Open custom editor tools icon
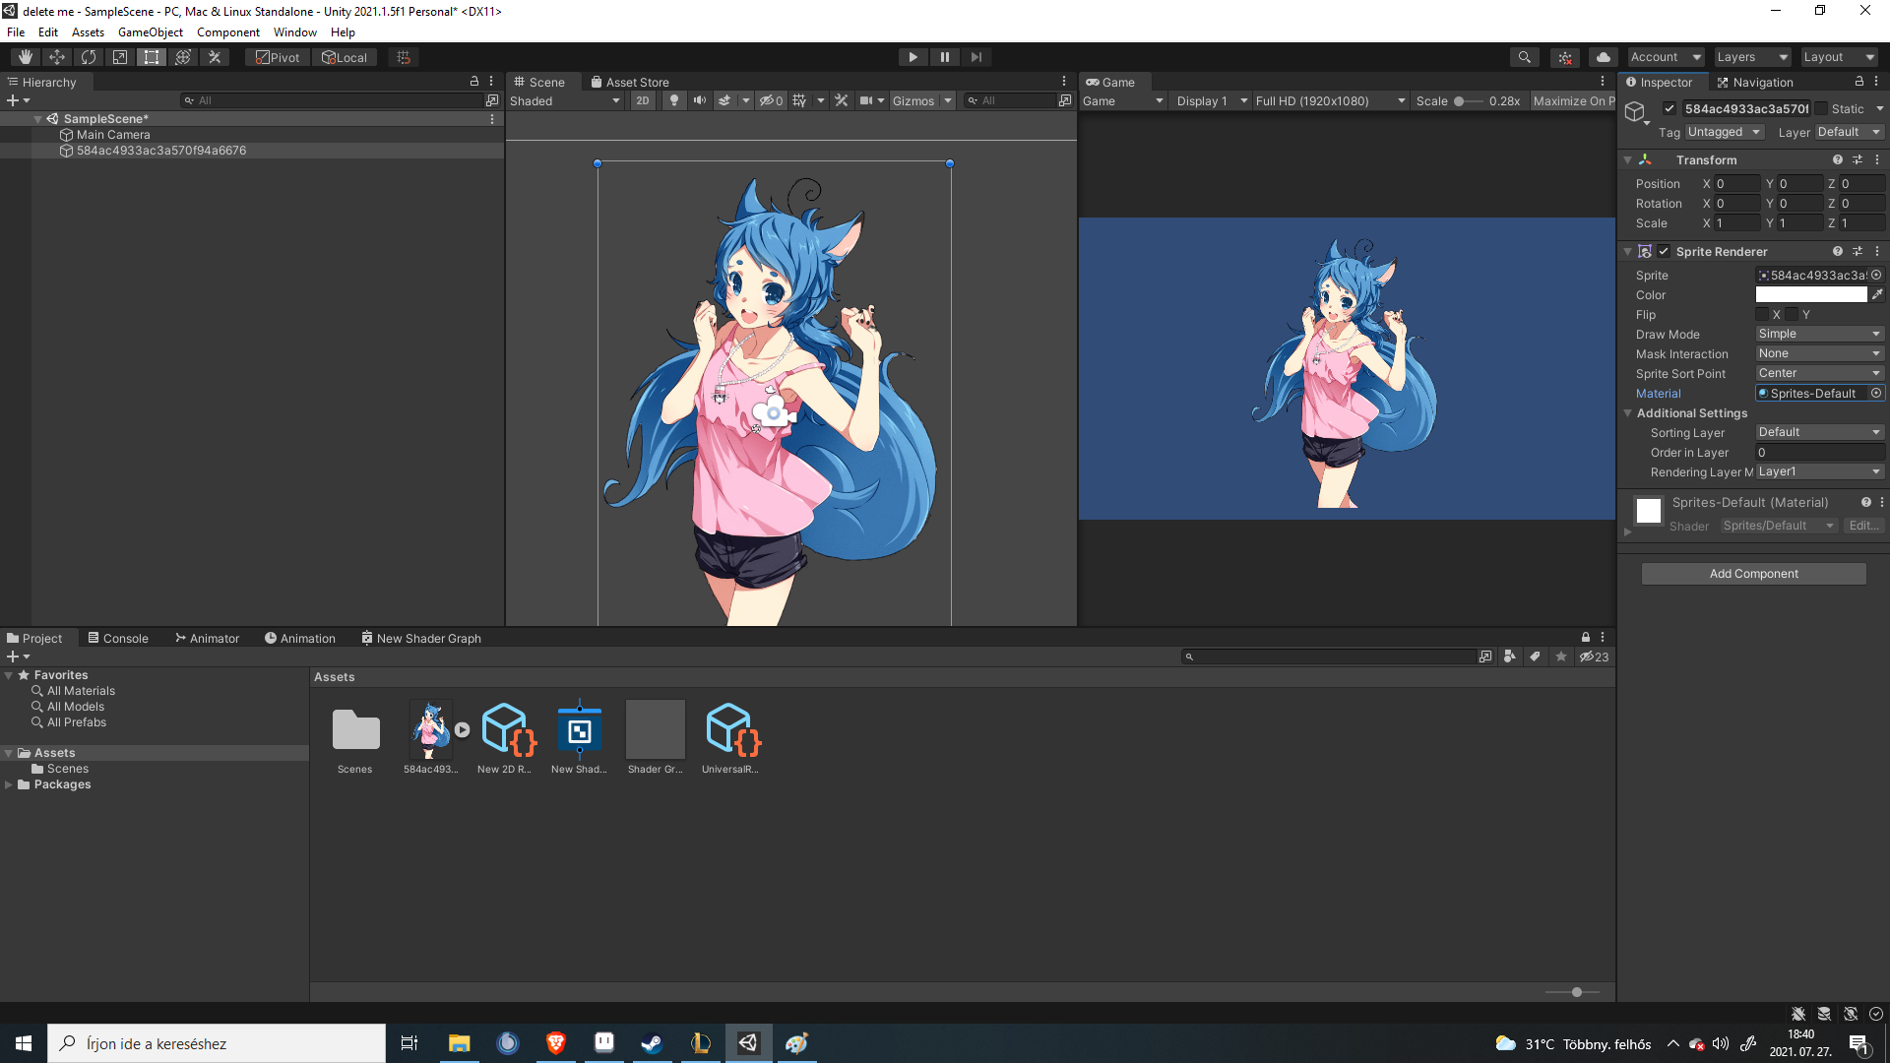The image size is (1890, 1063). [215, 57]
